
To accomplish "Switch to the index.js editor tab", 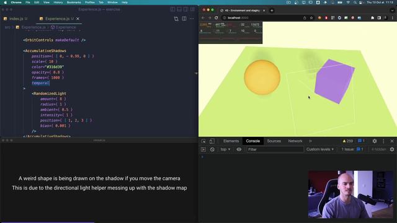I will (16, 19).
